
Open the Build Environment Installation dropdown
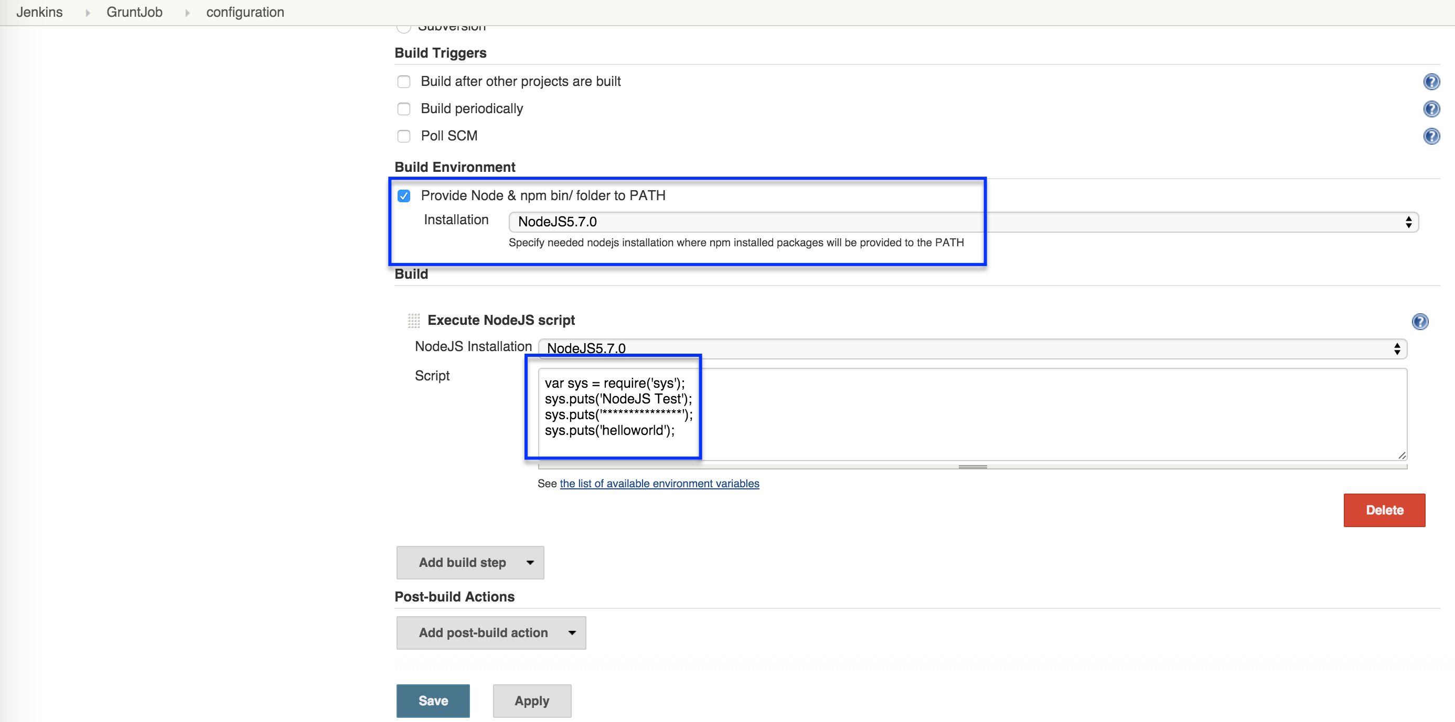point(963,222)
